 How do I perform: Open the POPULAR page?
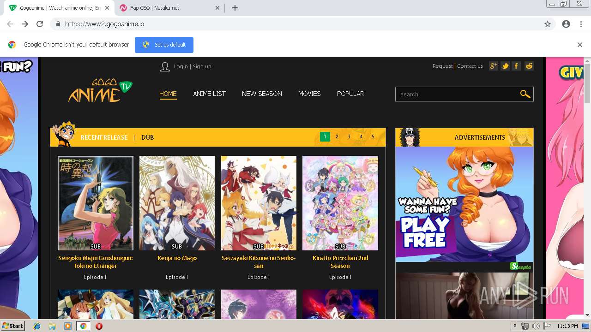[x=350, y=94]
